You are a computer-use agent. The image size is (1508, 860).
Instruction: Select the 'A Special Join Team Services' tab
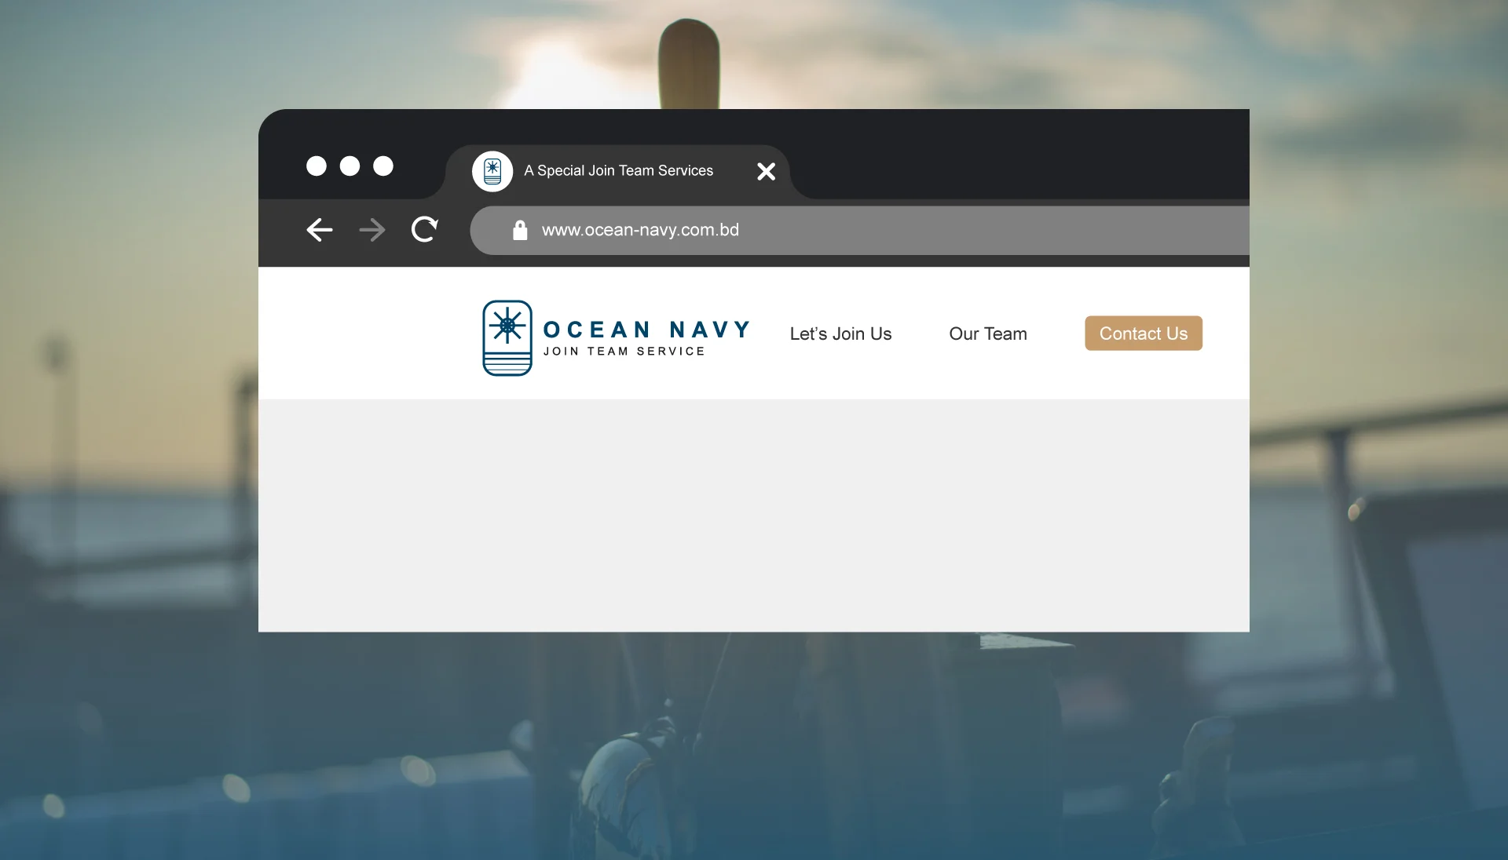[618, 171]
